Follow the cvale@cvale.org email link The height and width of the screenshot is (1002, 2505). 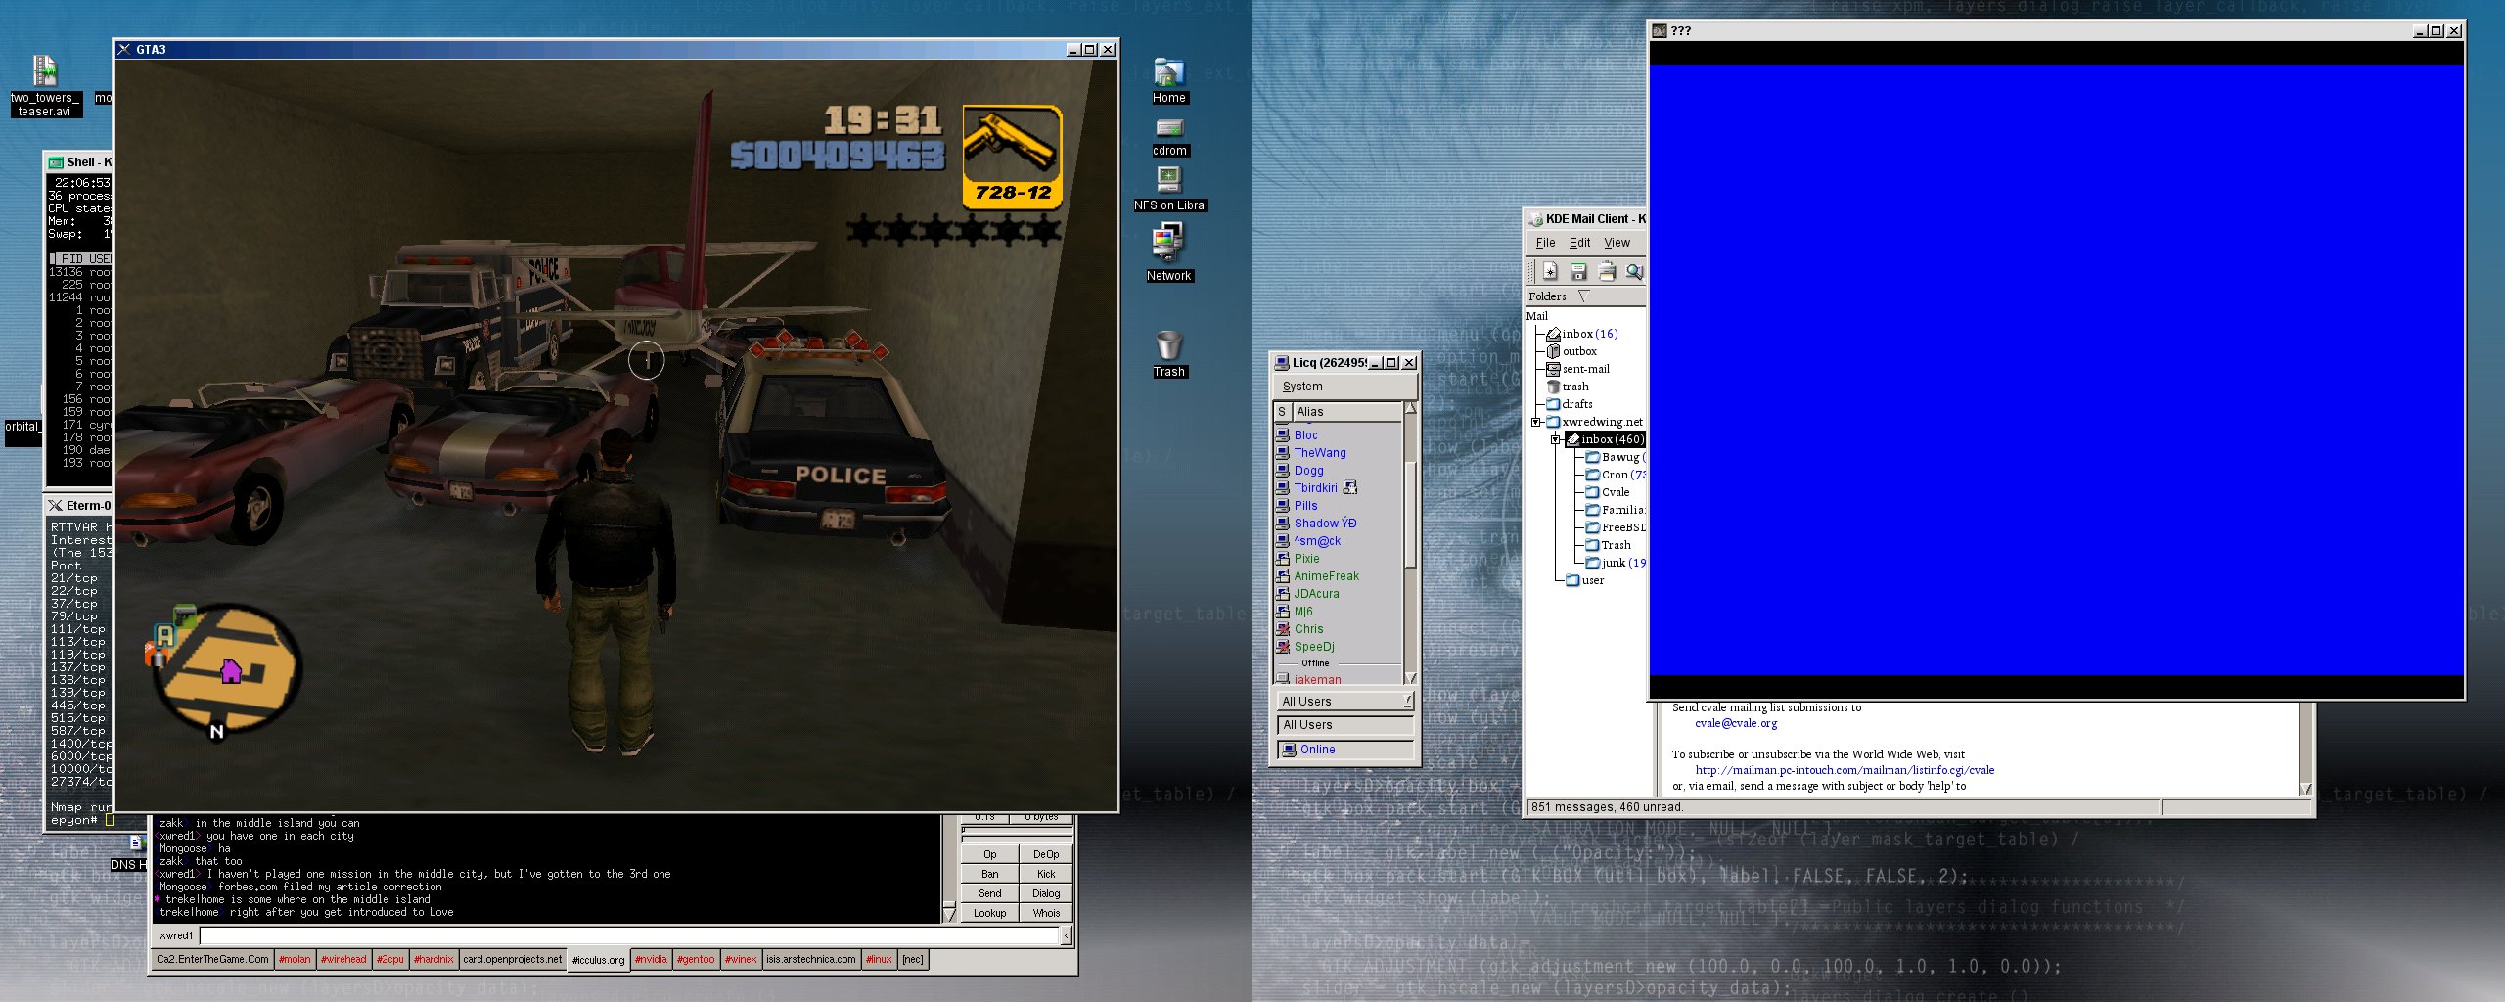[1736, 723]
